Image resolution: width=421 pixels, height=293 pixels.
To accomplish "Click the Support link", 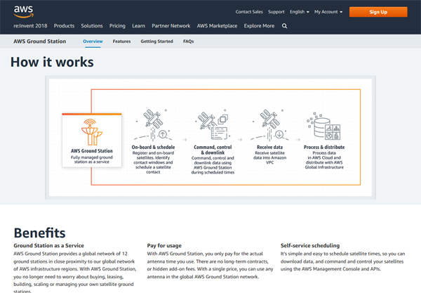I will (x=276, y=12).
